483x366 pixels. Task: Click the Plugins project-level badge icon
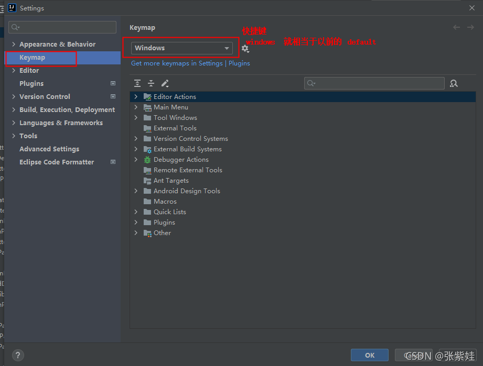113,83
